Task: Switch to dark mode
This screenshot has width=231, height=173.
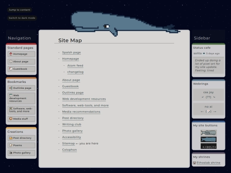Action: tap(22, 18)
